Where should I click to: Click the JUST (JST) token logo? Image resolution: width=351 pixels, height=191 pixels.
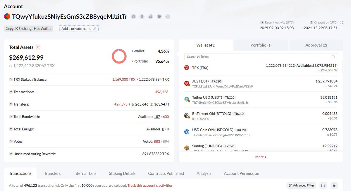pyautogui.click(x=187, y=83)
